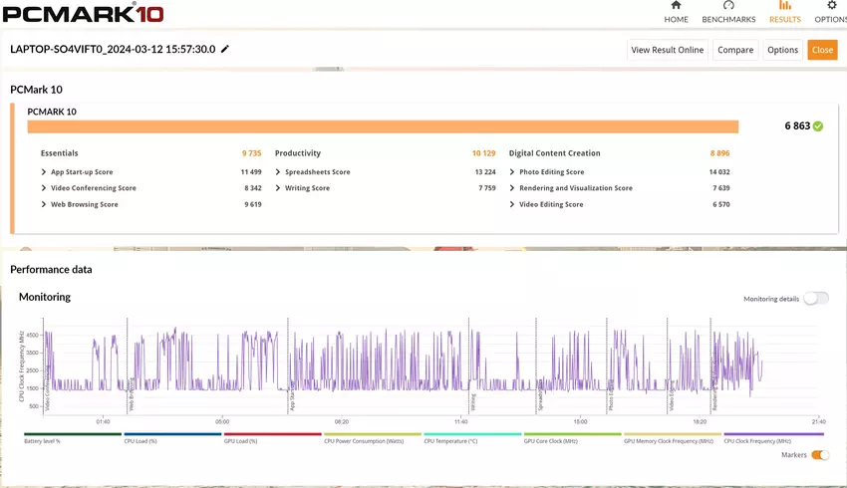Expand the Spreadsheets Score details
This screenshot has height=488, width=847.
tap(278, 172)
